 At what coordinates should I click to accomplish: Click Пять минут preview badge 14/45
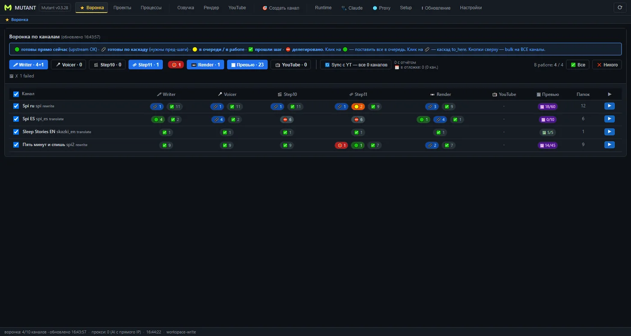coord(548,145)
